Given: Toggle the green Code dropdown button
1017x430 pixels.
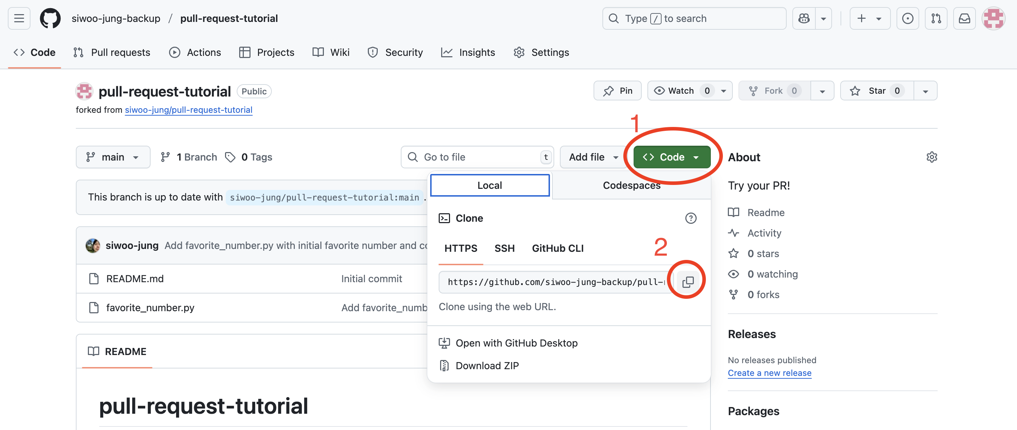Looking at the screenshot, I should 672,157.
